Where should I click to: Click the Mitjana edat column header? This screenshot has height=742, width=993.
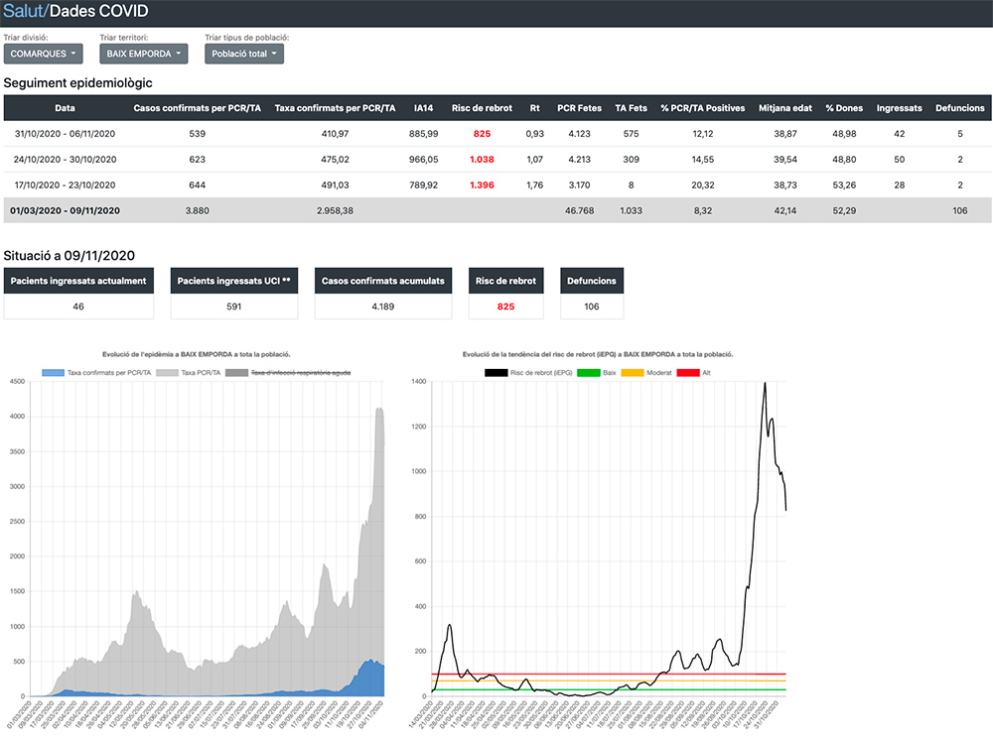[x=785, y=108]
